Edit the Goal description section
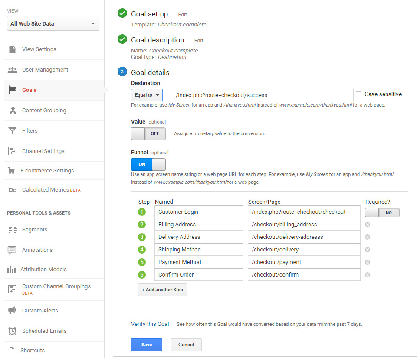 click(x=199, y=41)
